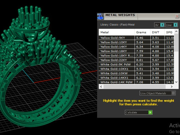Click the Metal Weights panel logo icon
180x135 pixels.
click(100, 16)
